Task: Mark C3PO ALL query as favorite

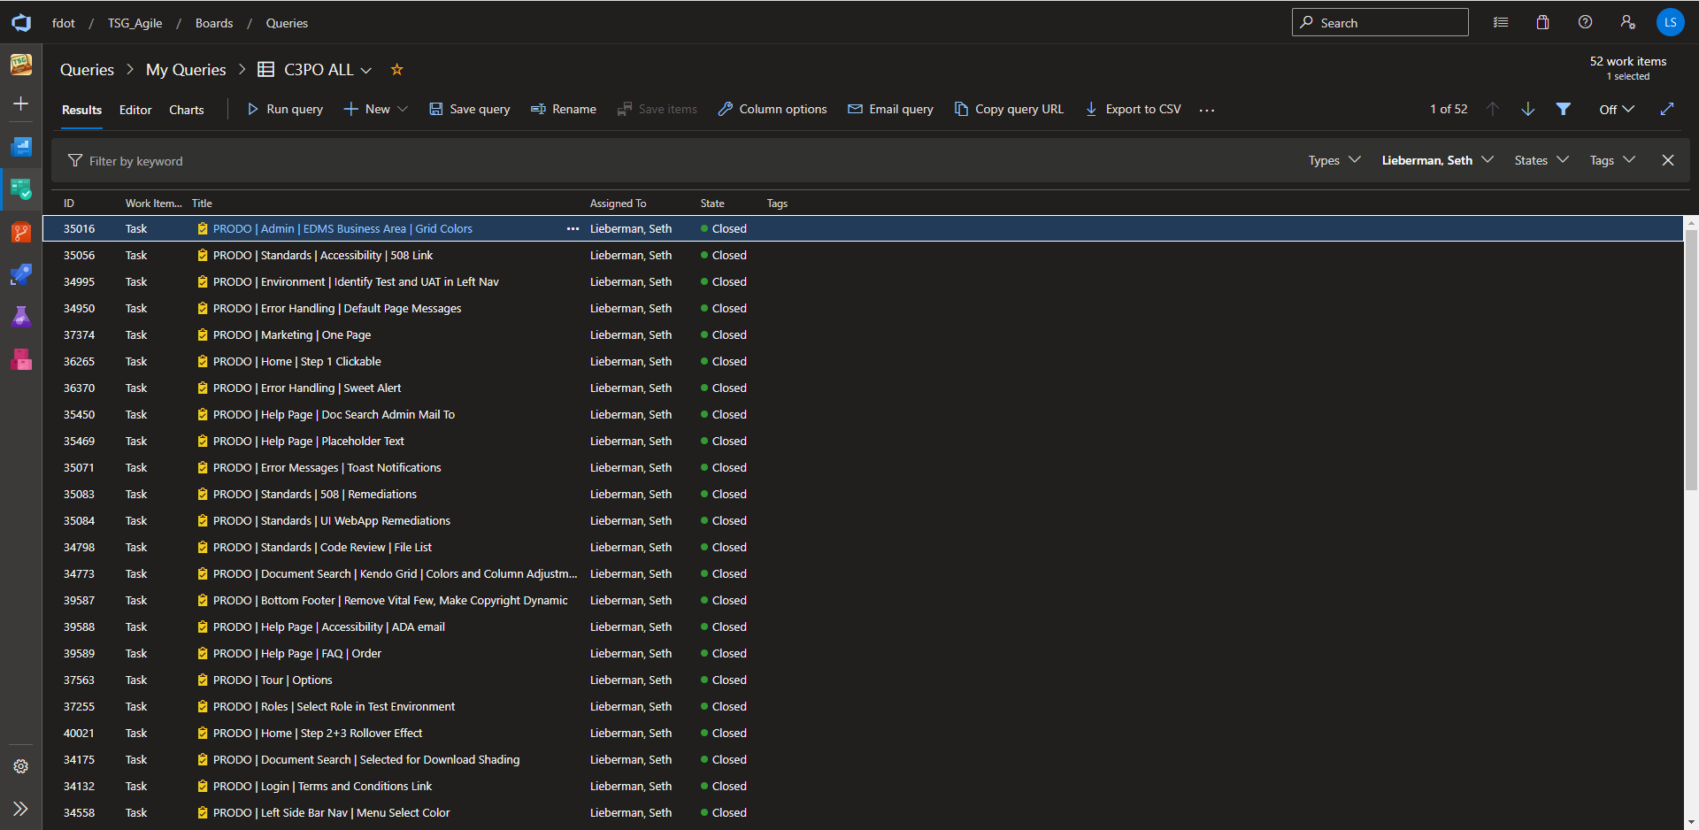Action: 397,70
